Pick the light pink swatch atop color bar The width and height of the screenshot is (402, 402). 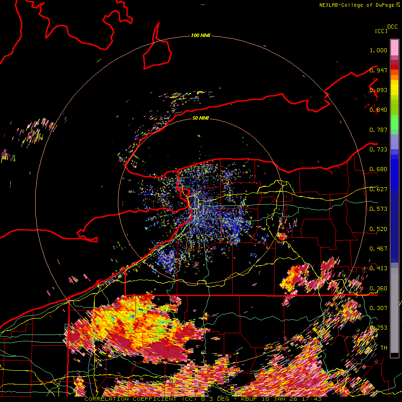pos(394,47)
